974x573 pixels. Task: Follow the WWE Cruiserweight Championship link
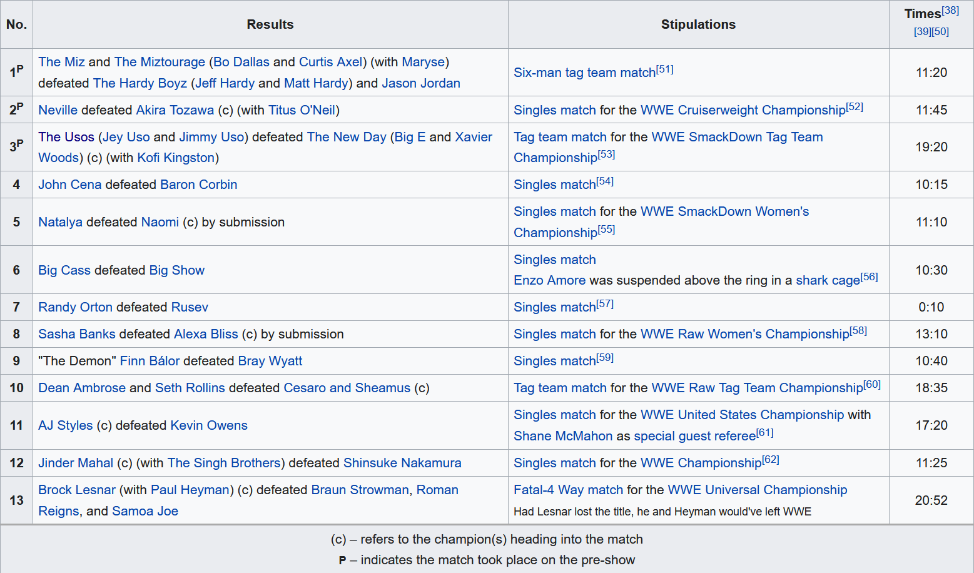743,110
